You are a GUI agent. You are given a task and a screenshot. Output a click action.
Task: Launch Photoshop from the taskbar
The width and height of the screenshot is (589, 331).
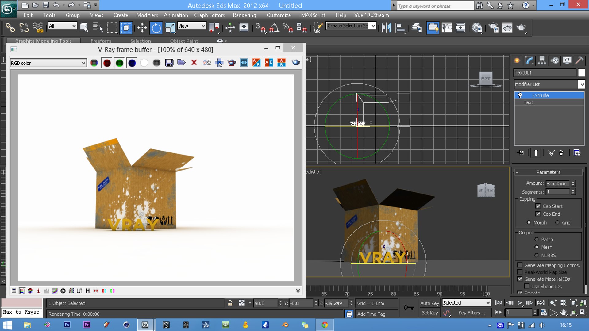(x=67, y=325)
